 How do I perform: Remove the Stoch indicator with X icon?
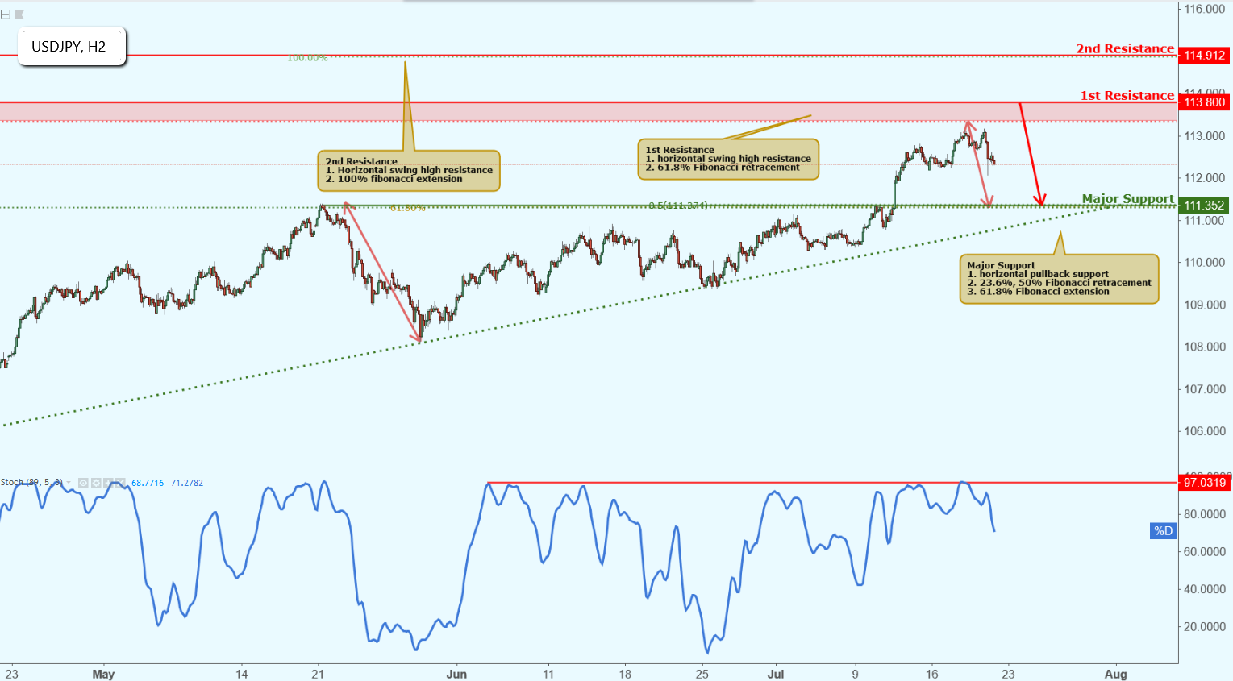[x=120, y=483]
